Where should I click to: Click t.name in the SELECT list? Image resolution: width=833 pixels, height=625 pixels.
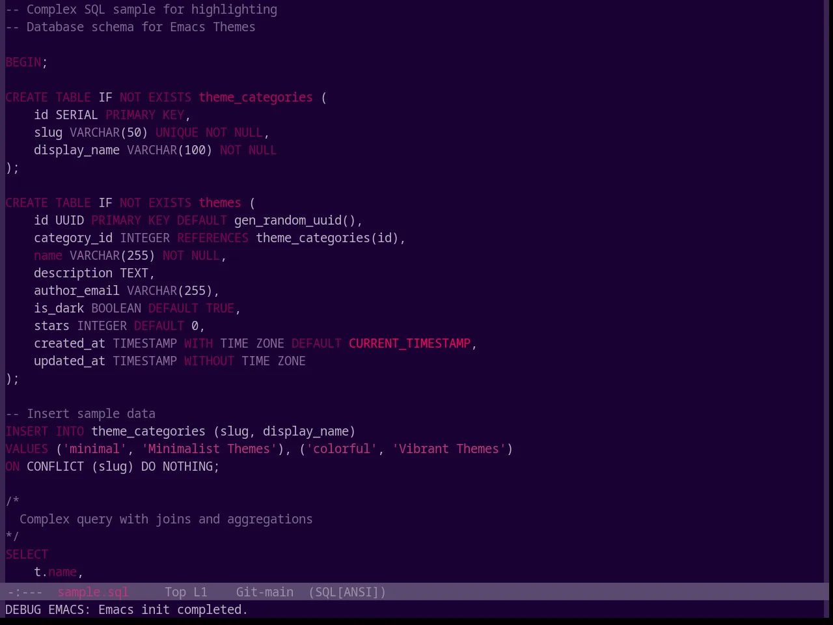[55, 572]
